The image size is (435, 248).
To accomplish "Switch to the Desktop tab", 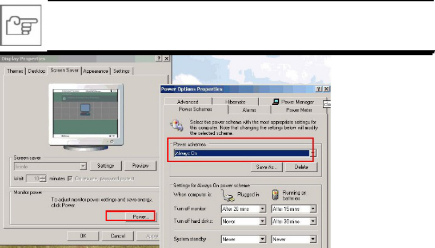I will (x=37, y=71).
